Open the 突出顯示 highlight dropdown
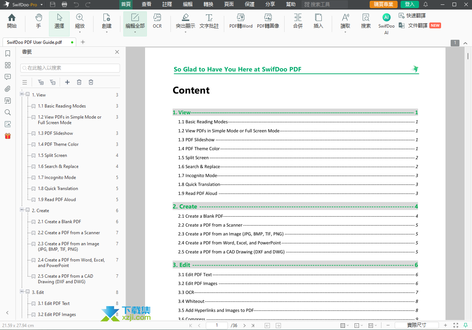 click(x=186, y=32)
